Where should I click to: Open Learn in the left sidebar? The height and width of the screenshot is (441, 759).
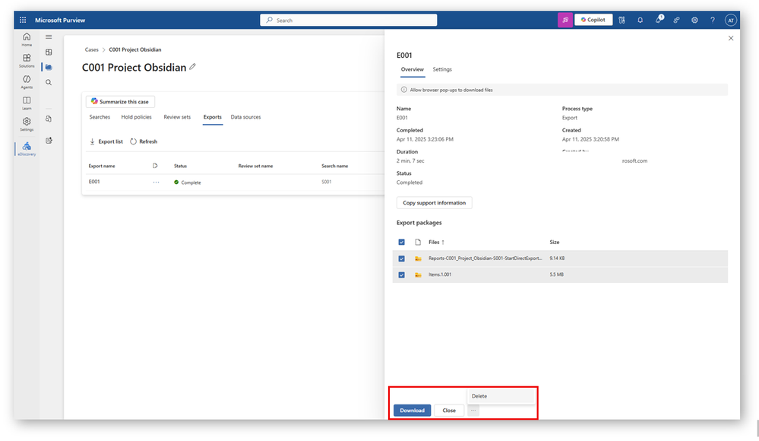[27, 103]
